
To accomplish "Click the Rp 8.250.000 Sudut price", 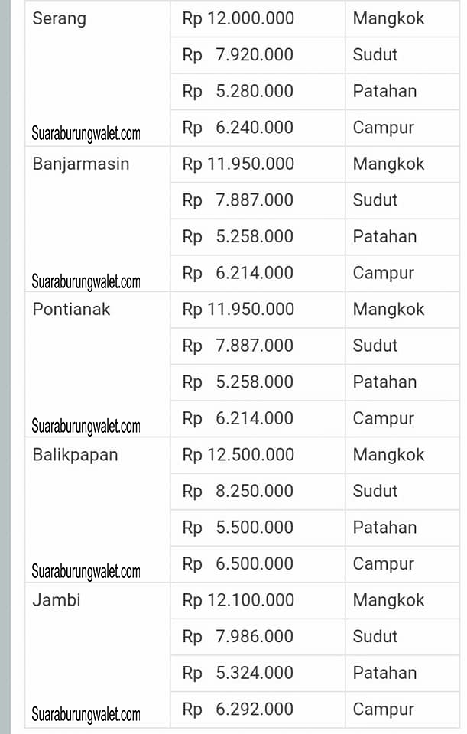I will (x=238, y=491).
